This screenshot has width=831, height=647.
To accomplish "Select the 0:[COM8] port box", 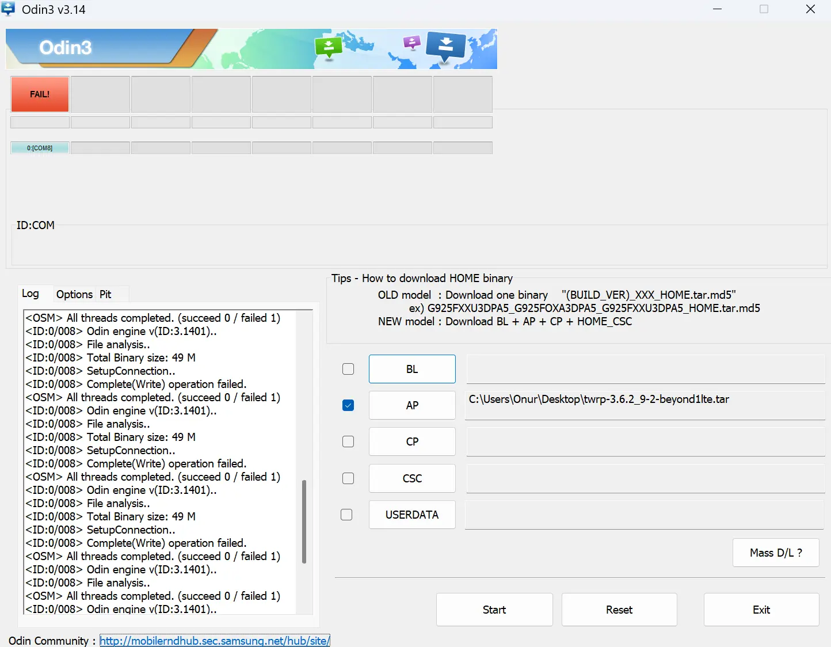I will (x=40, y=148).
